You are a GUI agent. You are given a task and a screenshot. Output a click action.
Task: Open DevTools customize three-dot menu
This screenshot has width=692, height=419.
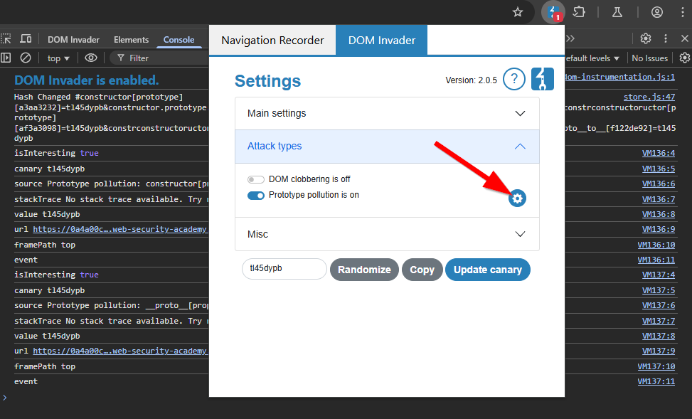[666, 39]
